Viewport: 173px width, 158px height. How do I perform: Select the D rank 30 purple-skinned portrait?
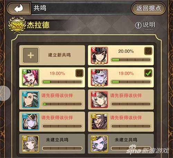99,78
